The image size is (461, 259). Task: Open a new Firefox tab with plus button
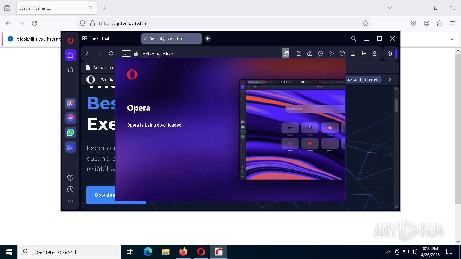104,8
